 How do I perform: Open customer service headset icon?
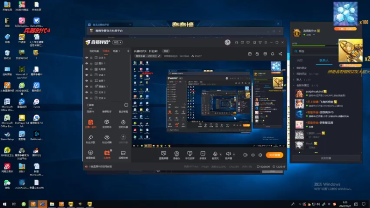coord(236,43)
